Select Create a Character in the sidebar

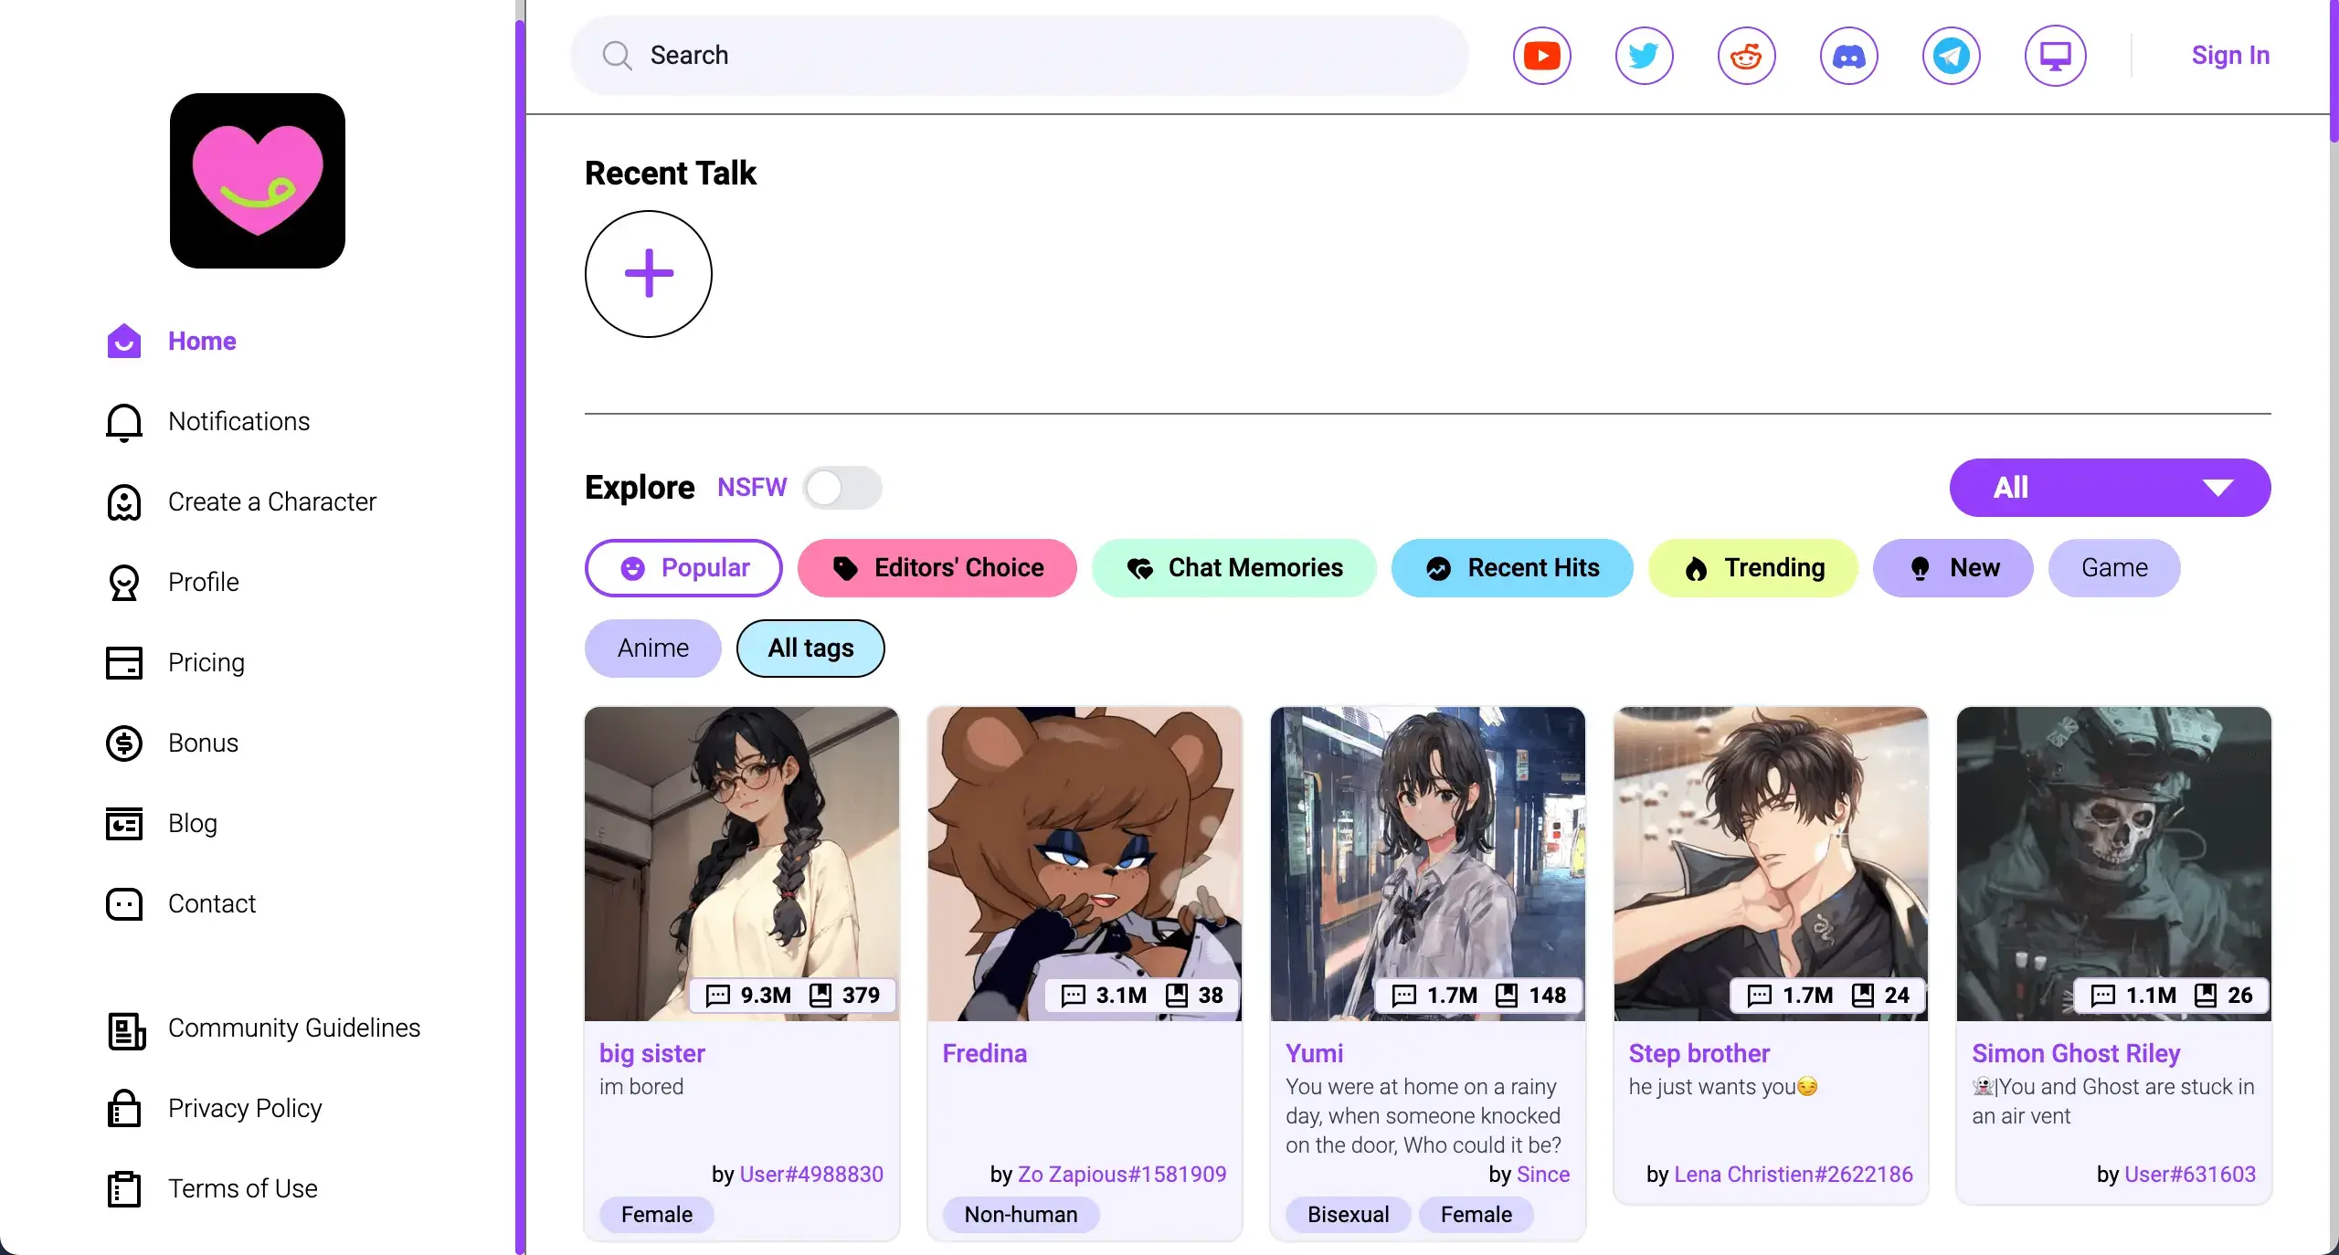pos(272,501)
